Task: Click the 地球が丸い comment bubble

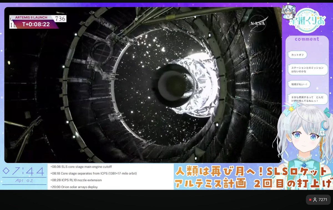Action: coord(299,84)
